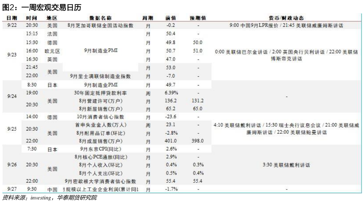Click the 9月里士满联储制造业指数 row name
This screenshot has height=204, width=364.
(101, 76)
